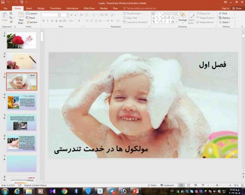Apply Italic formatting

click(48, 21)
